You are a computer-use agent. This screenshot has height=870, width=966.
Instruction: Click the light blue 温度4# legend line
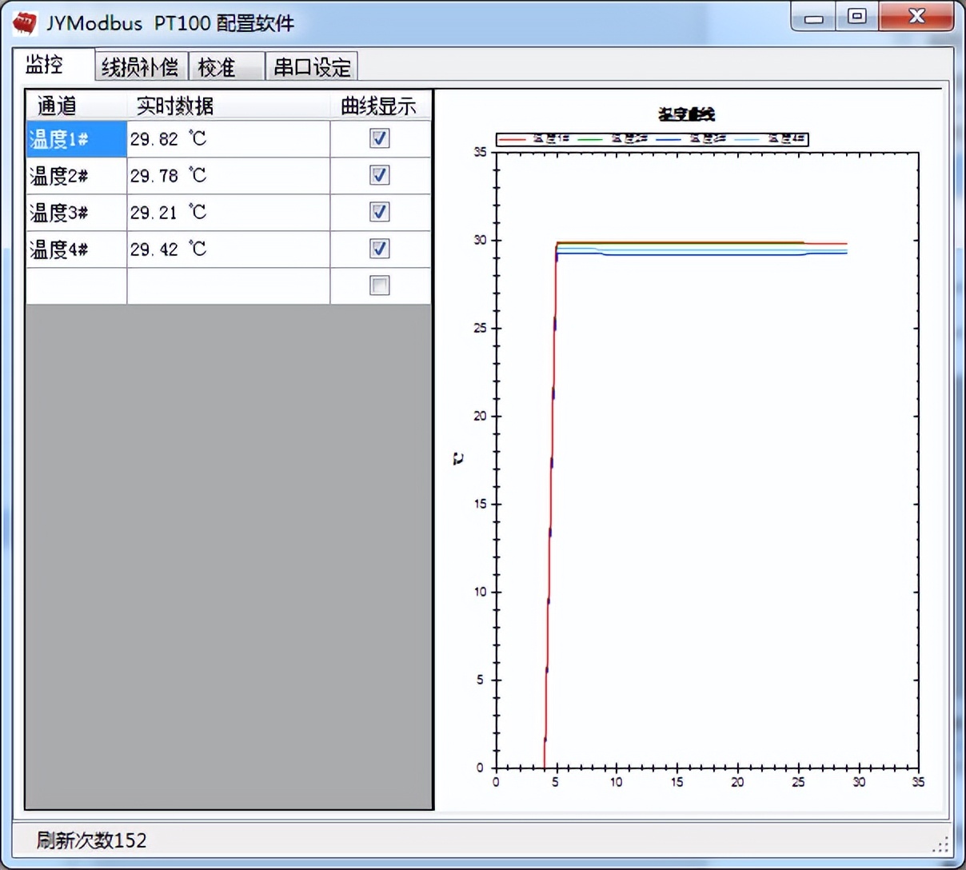746,140
